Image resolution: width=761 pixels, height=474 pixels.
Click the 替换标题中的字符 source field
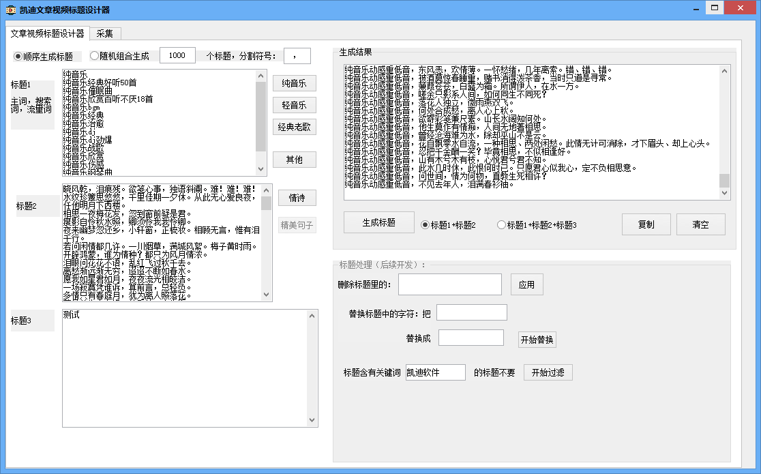472,312
